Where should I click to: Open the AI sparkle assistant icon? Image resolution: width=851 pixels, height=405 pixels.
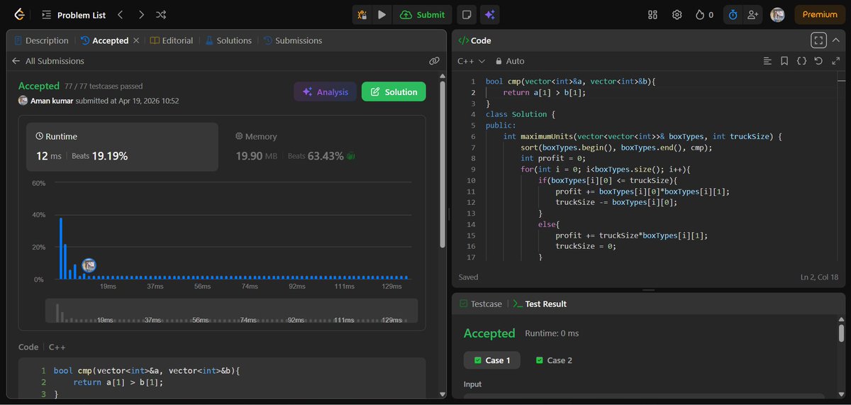489,15
